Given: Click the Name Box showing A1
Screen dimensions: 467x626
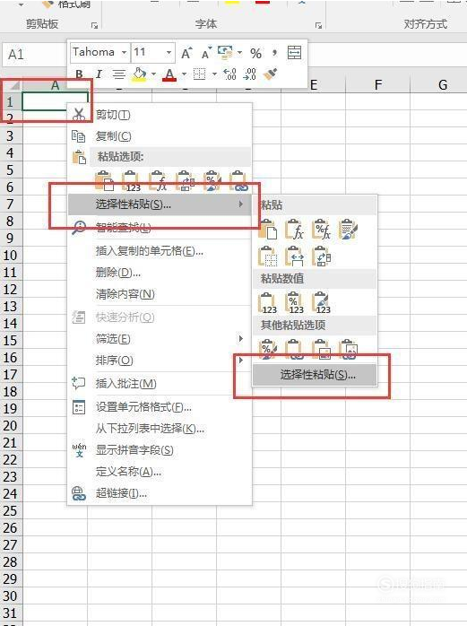Looking at the screenshot, I should 34,54.
